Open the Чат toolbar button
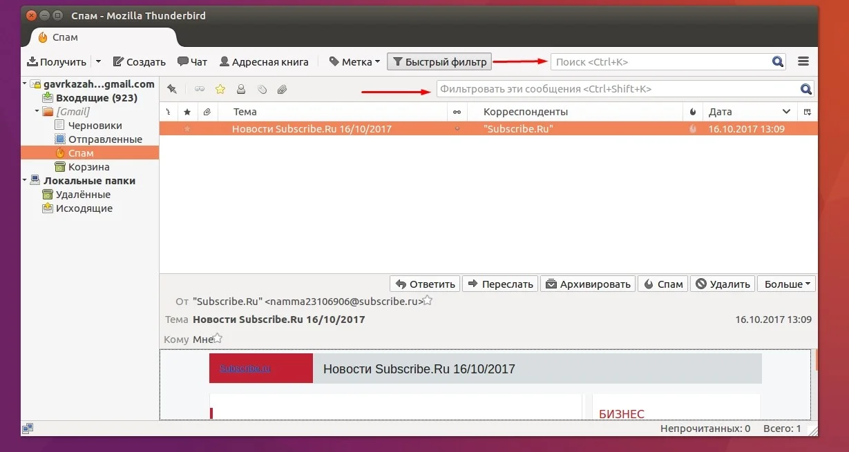 (x=192, y=61)
